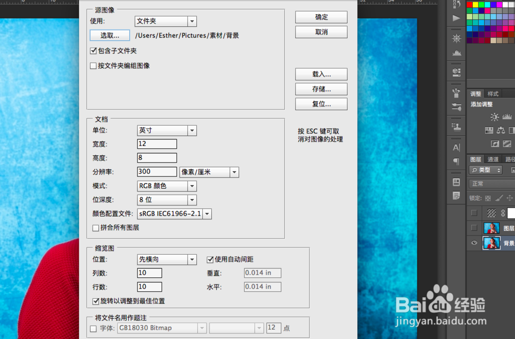Lock layer position with move icon
This screenshot has width=515, height=339.
click(509, 198)
